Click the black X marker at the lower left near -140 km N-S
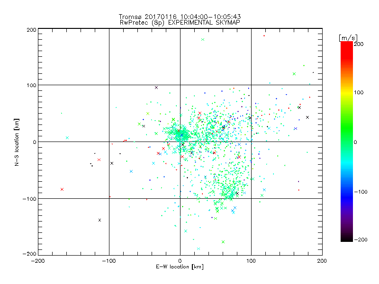Viewport: 379px width, 284px height. tap(99, 220)
